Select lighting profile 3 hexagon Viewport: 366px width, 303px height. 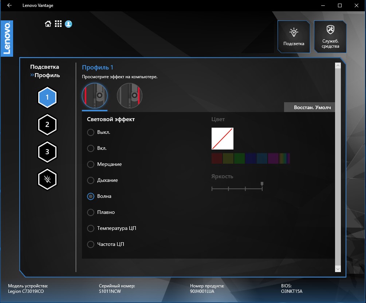[x=47, y=152]
